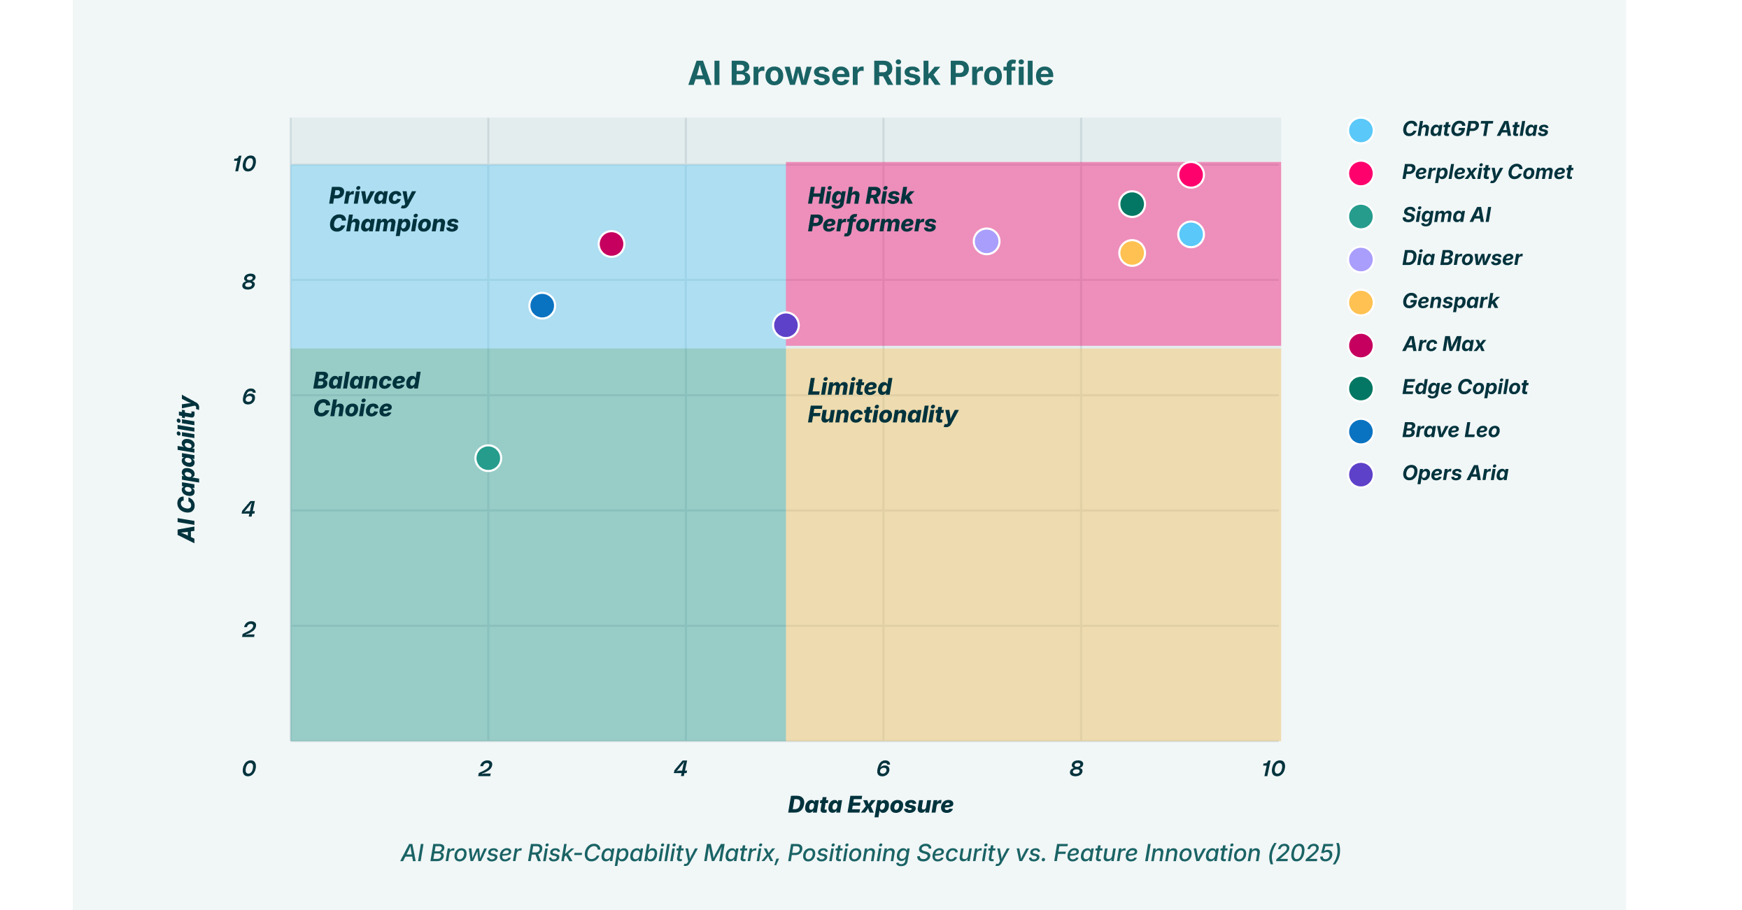
Task: Select the dark green Edge Copilot chart point
Action: tap(1131, 205)
